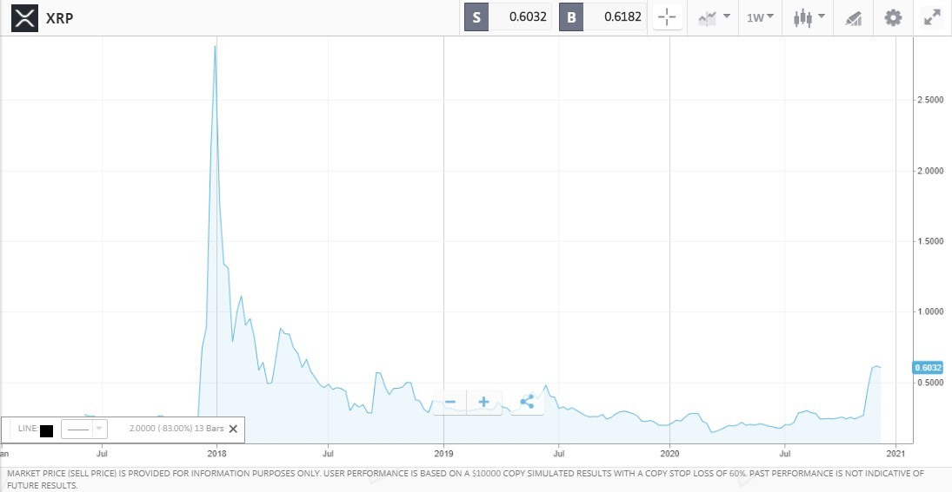Open the studies/indicators chart menu
Viewport: 952px width, 492px height.
pos(714,17)
